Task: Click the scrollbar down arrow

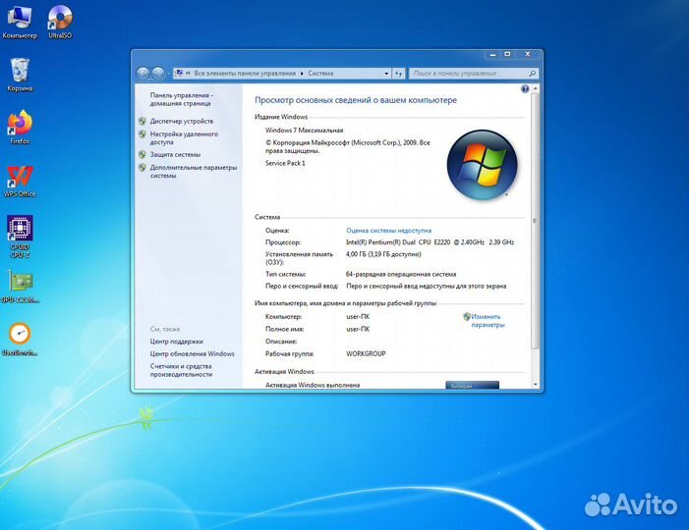Action: [x=535, y=385]
